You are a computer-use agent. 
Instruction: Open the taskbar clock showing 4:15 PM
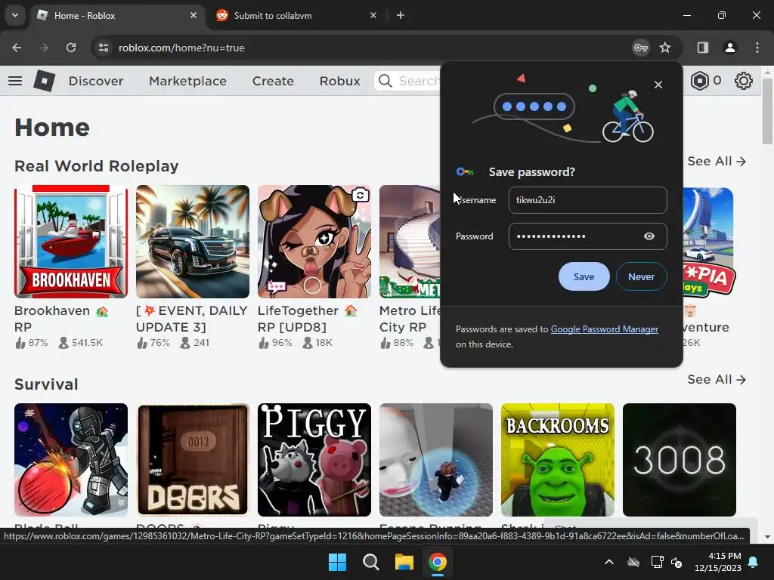coord(718,562)
